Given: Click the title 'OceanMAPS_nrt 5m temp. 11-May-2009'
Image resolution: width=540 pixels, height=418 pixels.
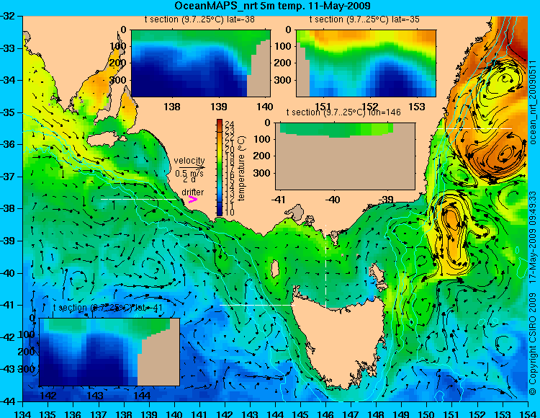Looking at the screenshot, I should [x=272, y=6].
